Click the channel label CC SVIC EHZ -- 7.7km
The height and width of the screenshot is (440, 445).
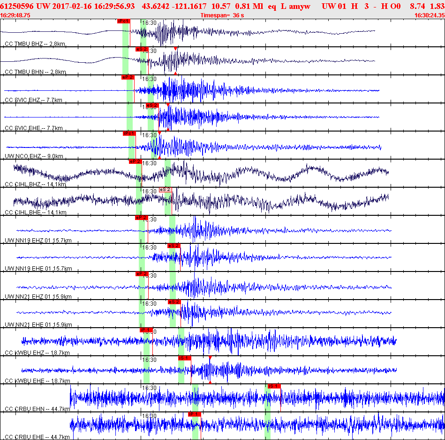pyautogui.click(x=33, y=100)
